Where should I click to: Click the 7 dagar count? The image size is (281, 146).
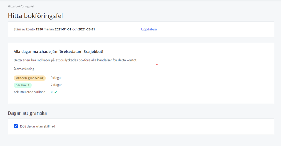pyautogui.click(x=56, y=85)
